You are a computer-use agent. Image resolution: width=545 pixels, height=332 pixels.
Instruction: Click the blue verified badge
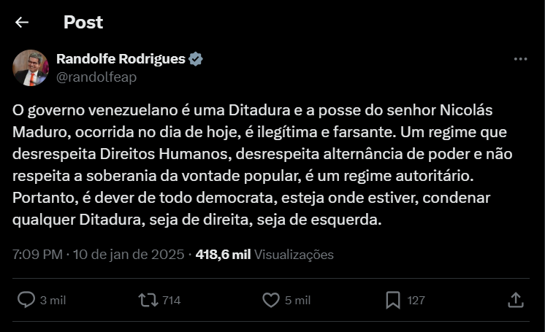[197, 59]
